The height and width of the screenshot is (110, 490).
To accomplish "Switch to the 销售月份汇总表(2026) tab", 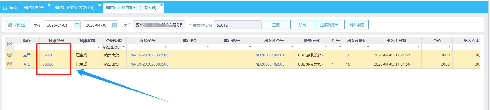I will point(75,8).
